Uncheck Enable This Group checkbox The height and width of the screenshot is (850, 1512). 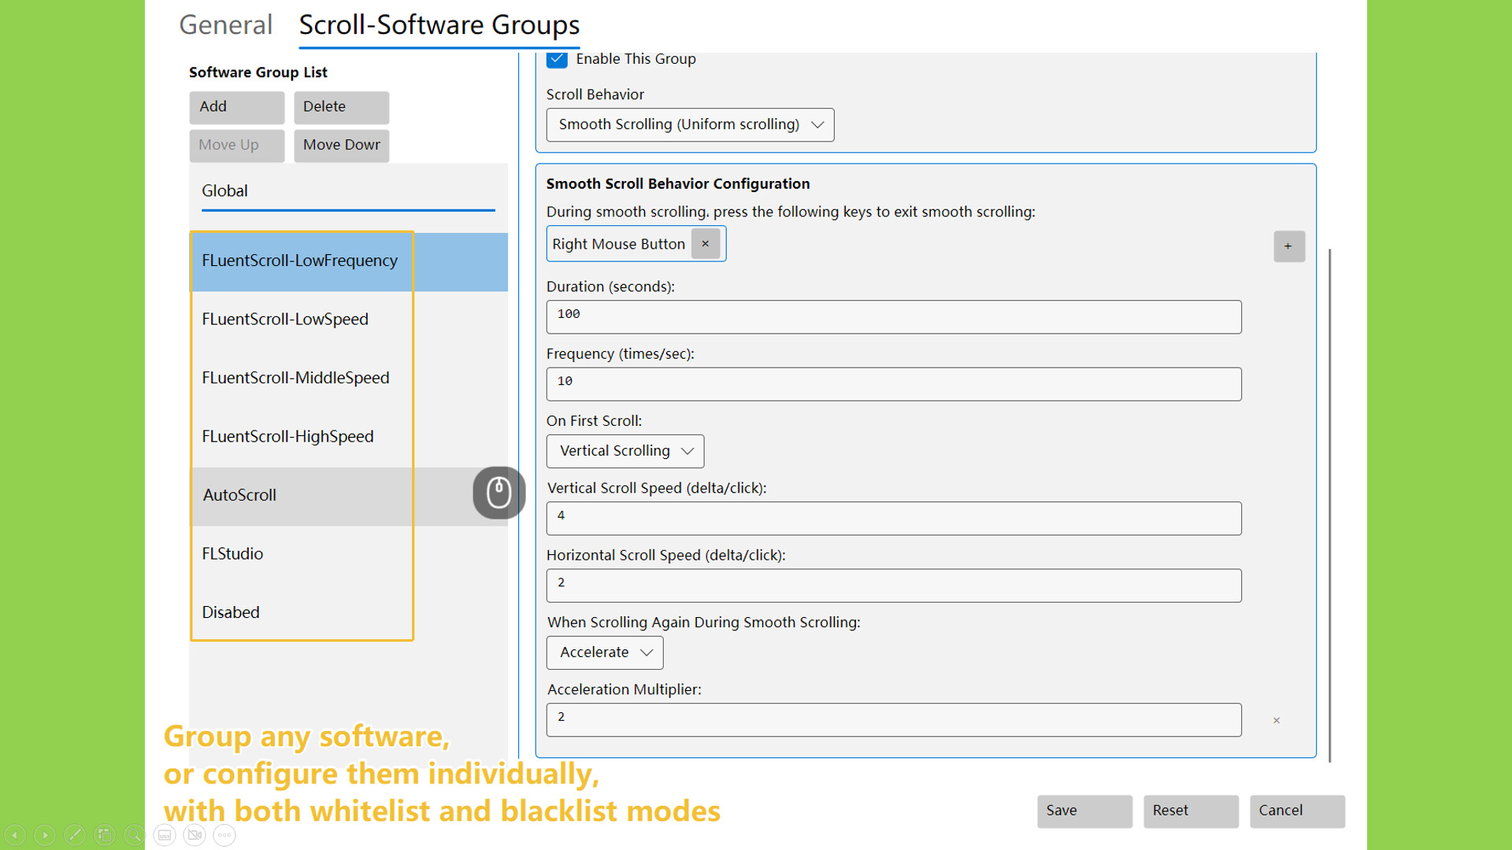click(557, 59)
